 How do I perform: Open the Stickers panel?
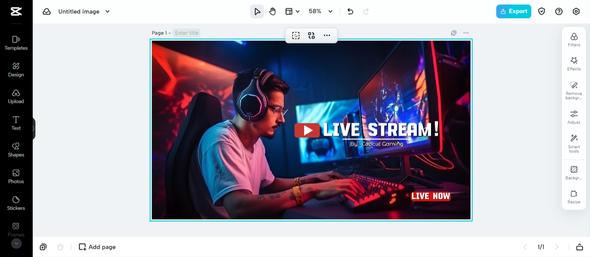16,203
